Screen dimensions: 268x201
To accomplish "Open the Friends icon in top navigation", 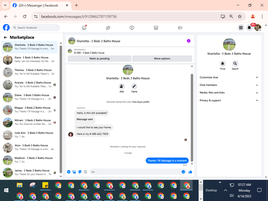I will (108, 28).
